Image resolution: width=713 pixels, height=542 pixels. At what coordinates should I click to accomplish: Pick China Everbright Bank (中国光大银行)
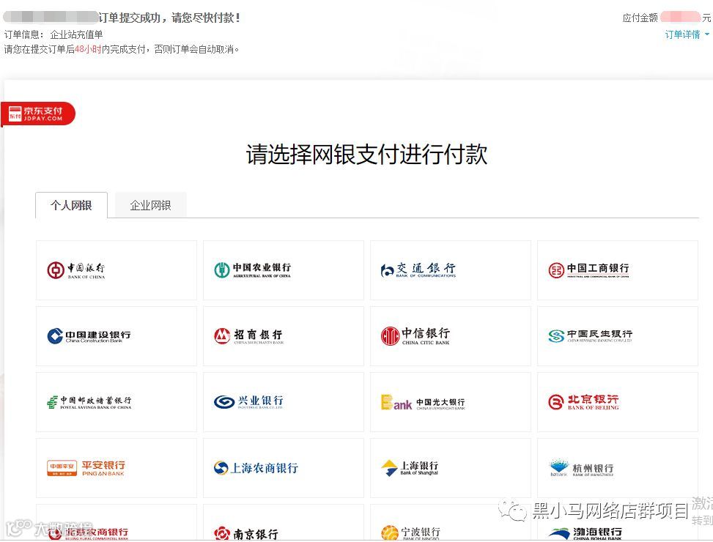(451, 402)
